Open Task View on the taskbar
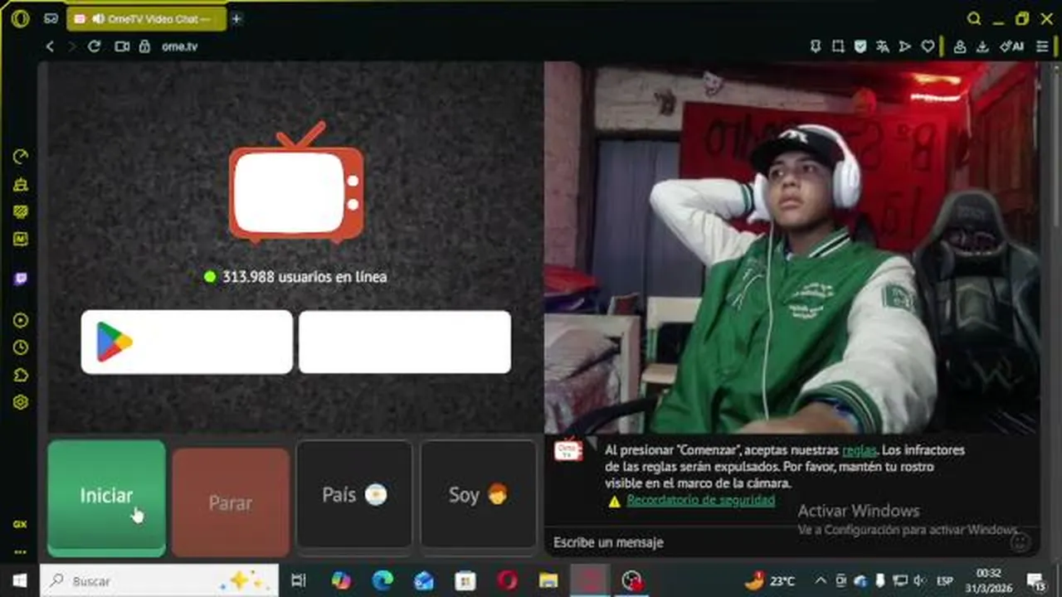Screen dimensions: 1062x597 tap(299, 580)
